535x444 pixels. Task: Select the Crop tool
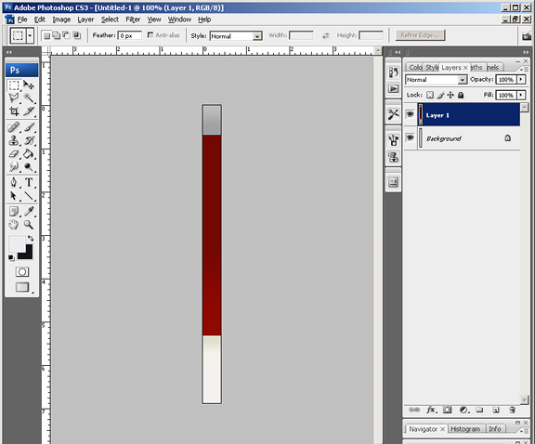pyautogui.click(x=14, y=111)
